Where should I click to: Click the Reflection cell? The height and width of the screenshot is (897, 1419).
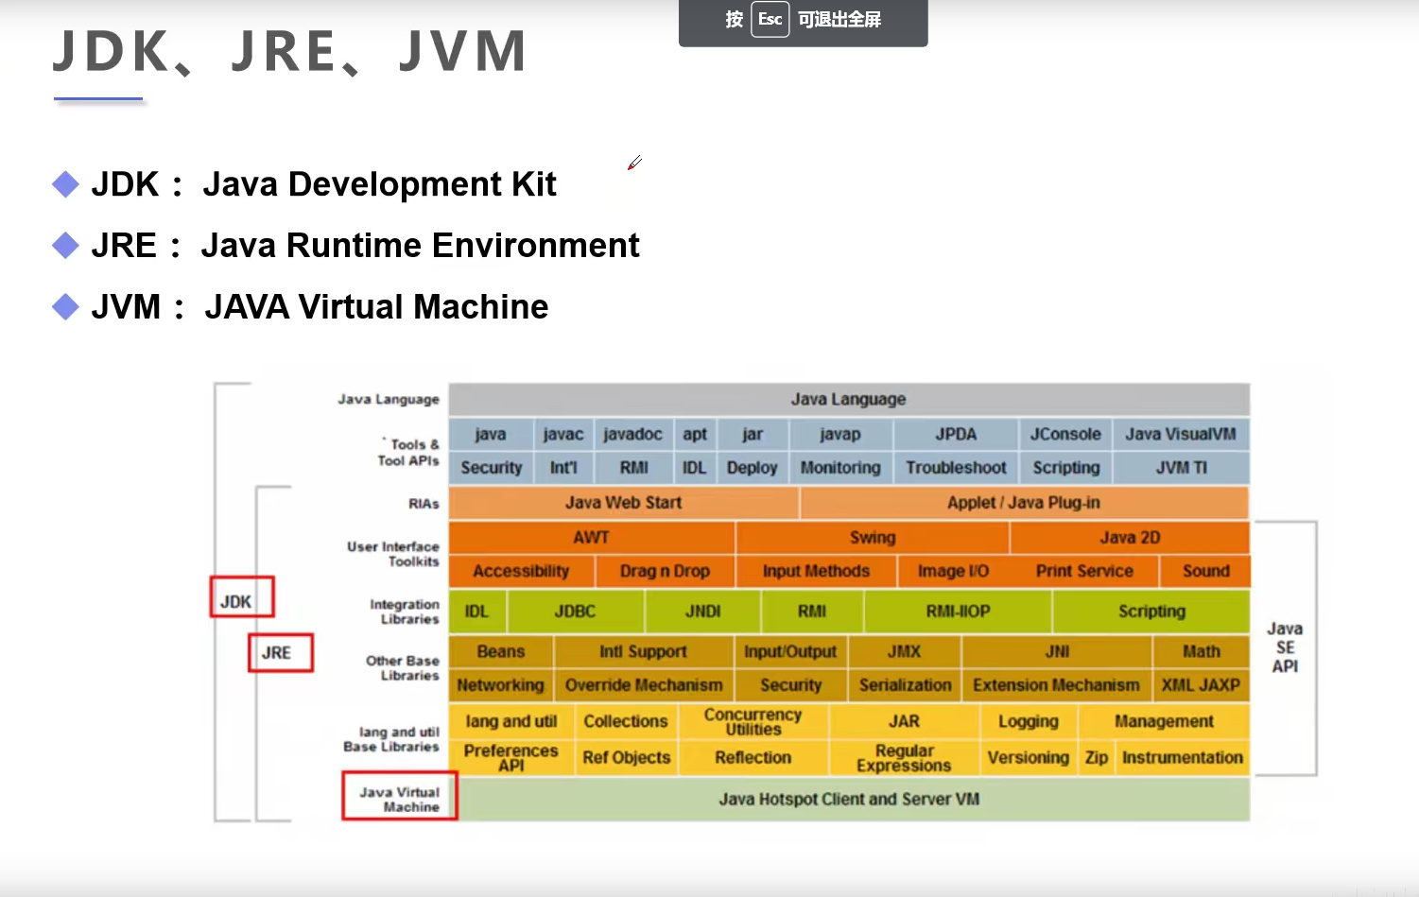753,758
